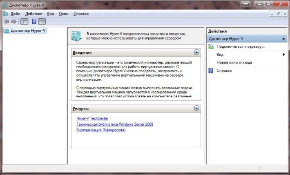Open Техническая библиотека Windows Server 2008 link
290x175 pixels.
115,124
